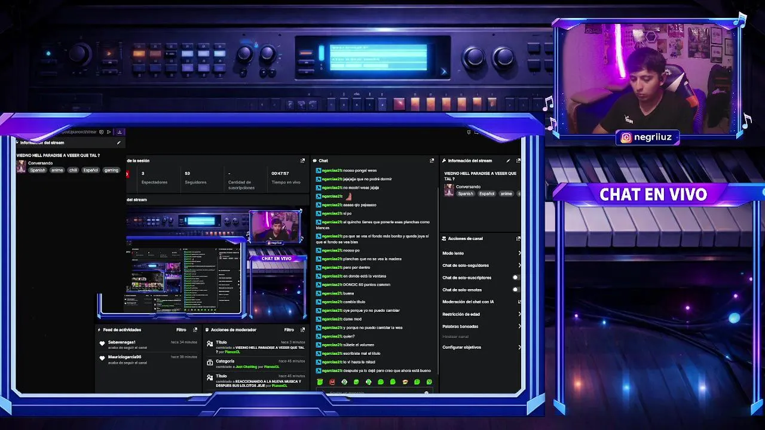Click the red emote in chat emote bar
This screenshot has height=430, width=765.
332,382
